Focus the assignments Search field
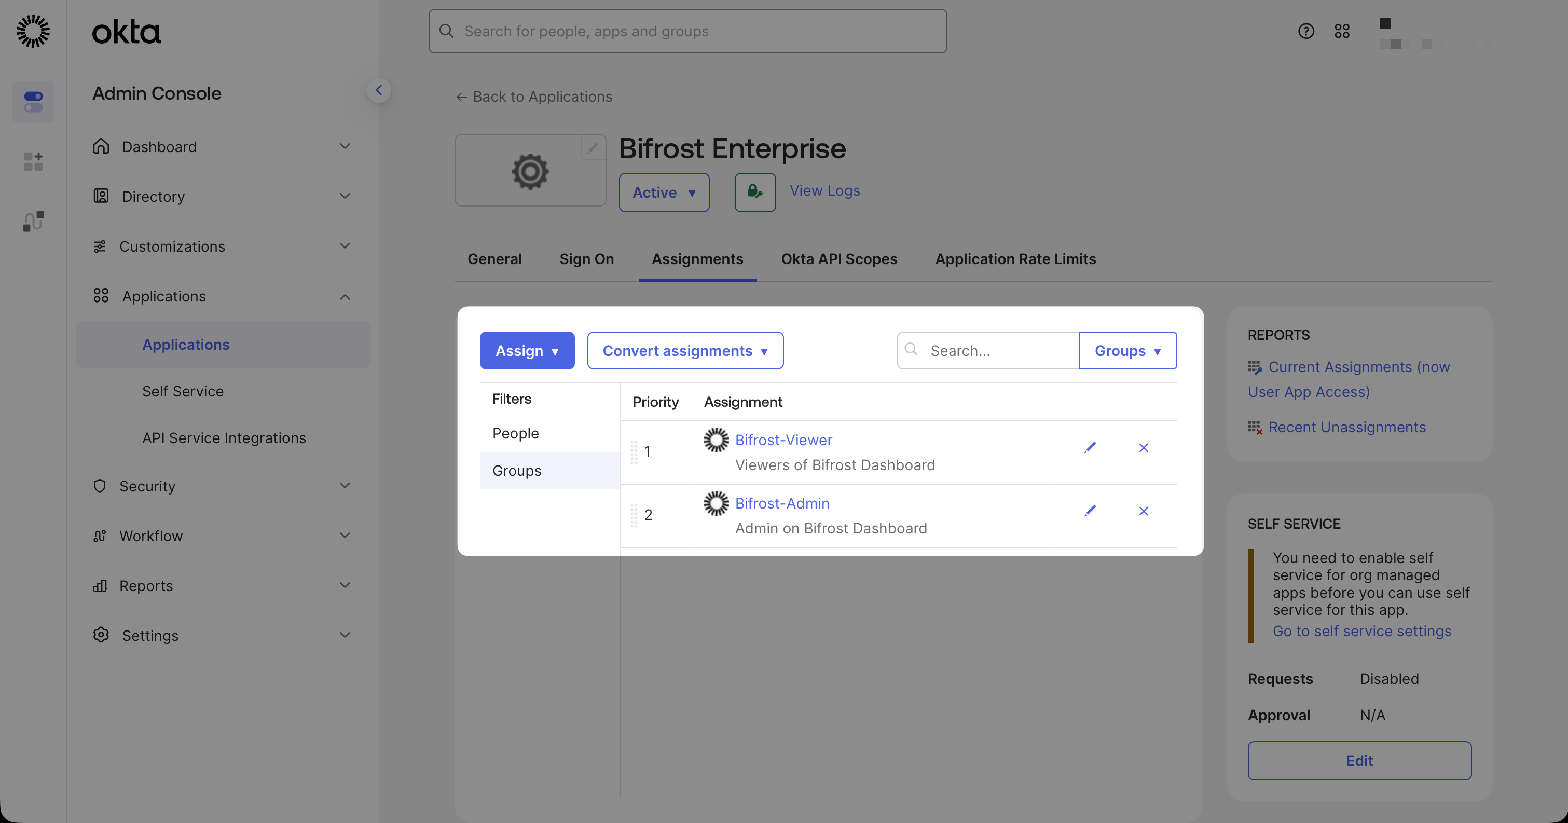1568x823 pixels. point(988,351)
